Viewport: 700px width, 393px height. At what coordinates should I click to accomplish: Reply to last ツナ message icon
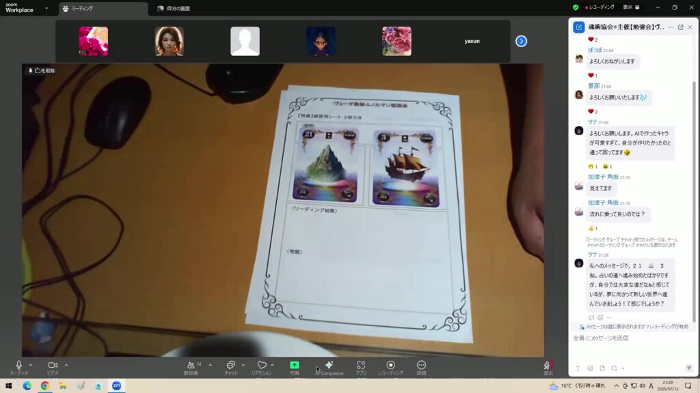pyautogui.click(x=591, y=318)
